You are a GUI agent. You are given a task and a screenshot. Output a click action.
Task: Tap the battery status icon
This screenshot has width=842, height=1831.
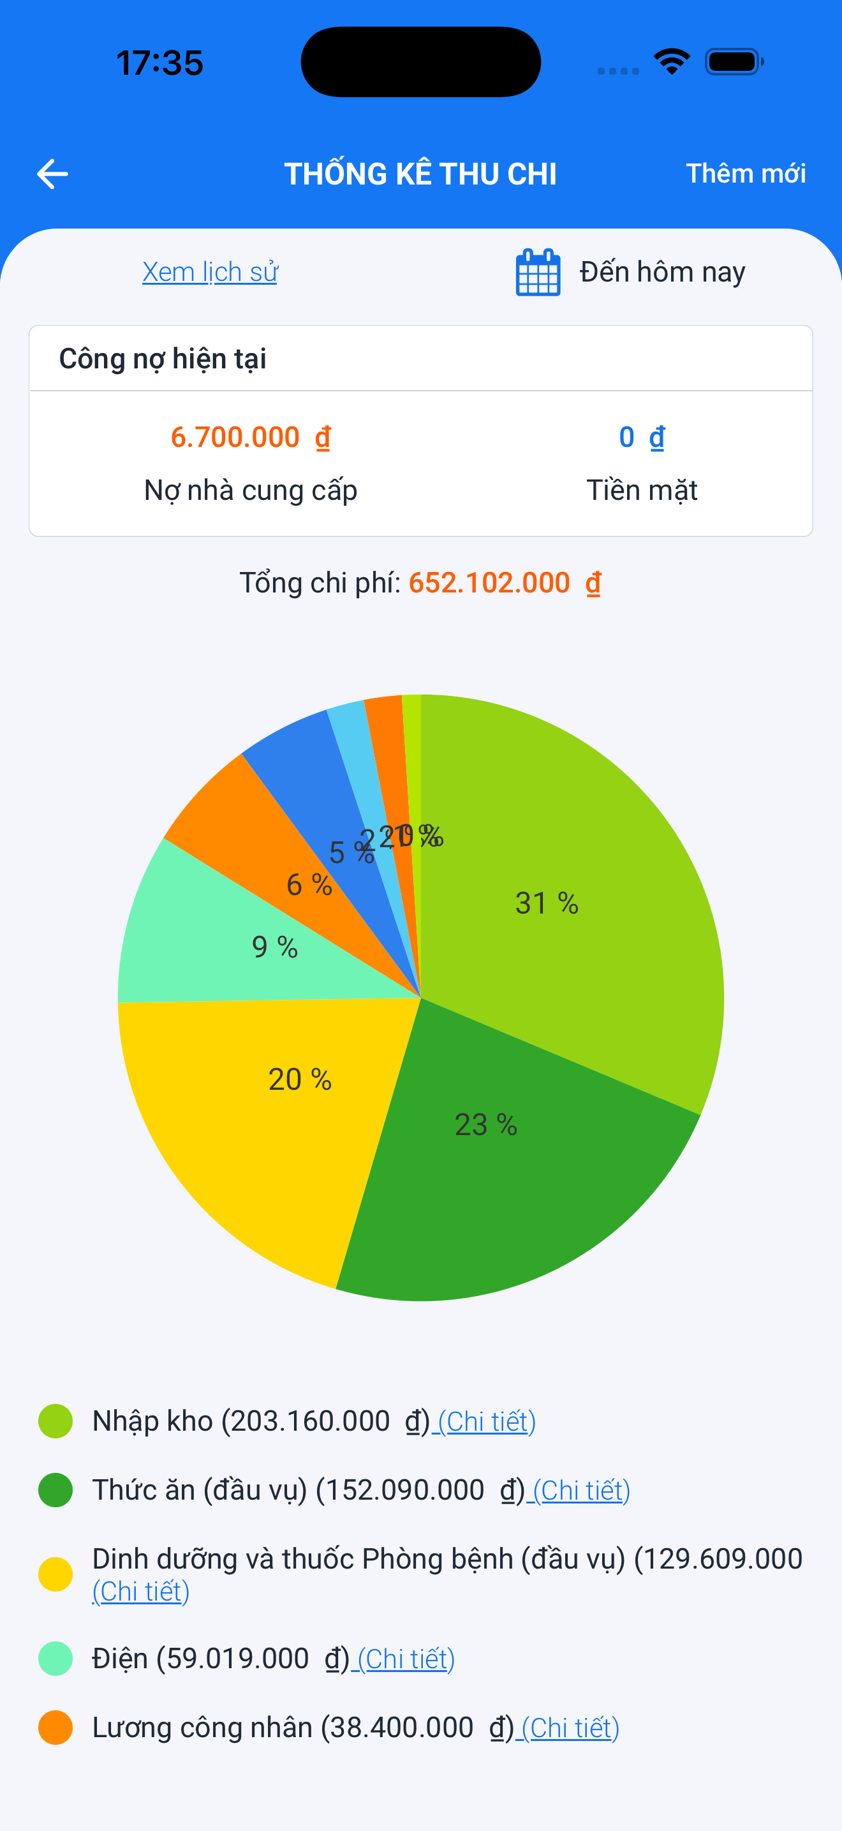734,62
